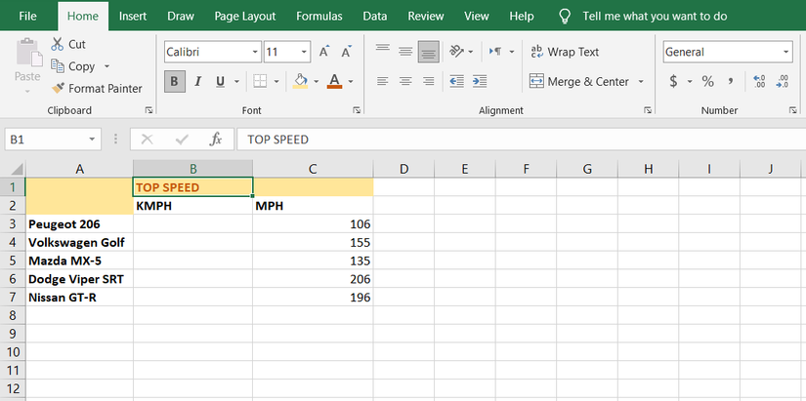Open the Formulas ribbon tab
The image size is (806, 401).
318,17
